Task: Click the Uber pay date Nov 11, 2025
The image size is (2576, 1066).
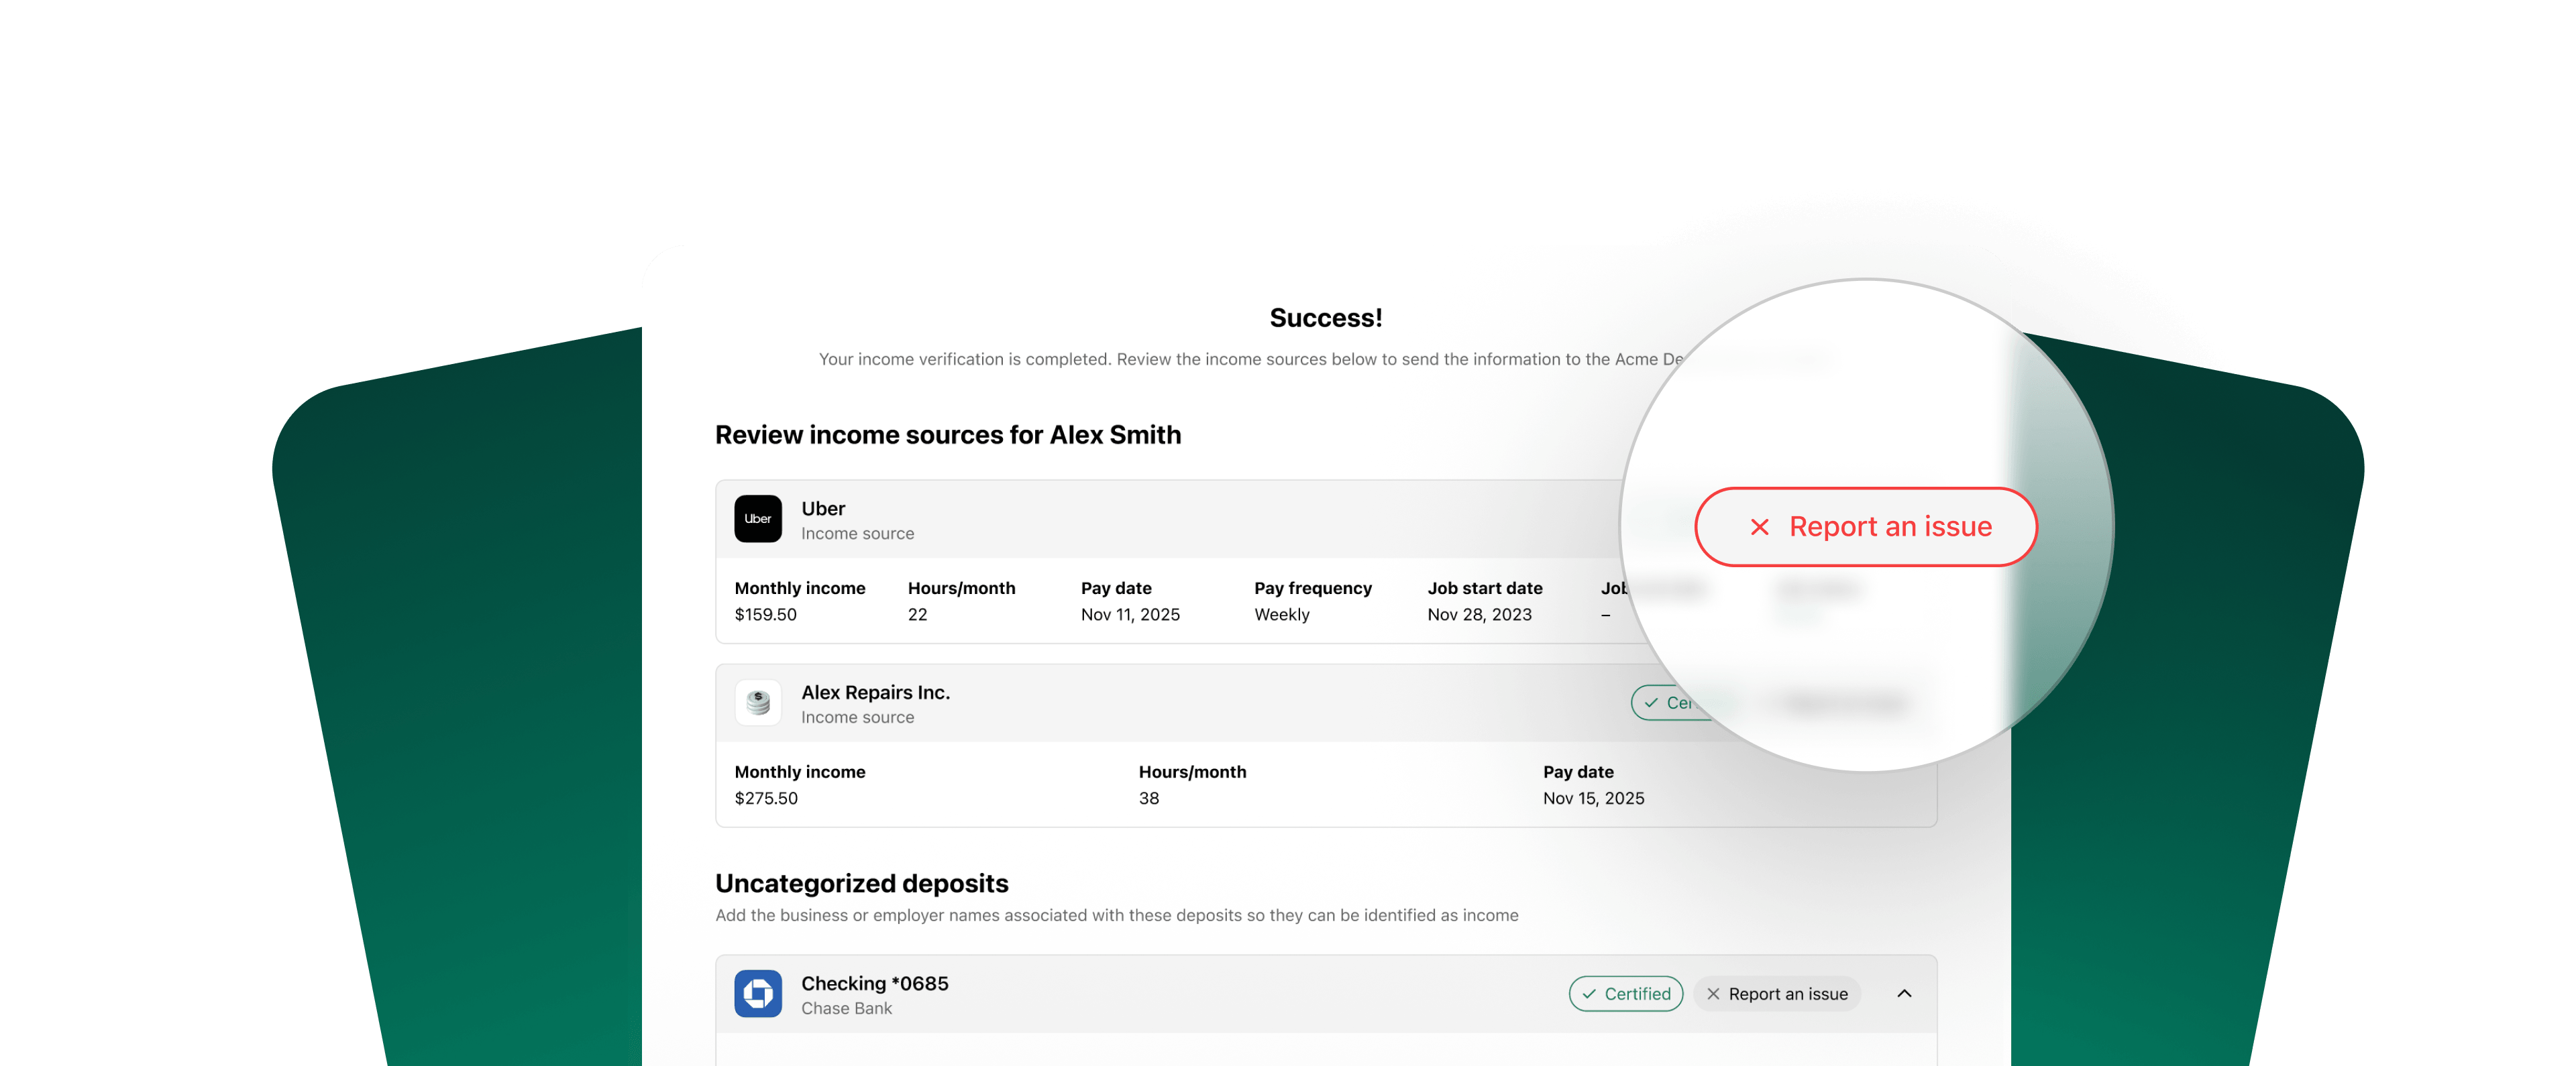Action: pyautogui.click(x=1129, y=614)
